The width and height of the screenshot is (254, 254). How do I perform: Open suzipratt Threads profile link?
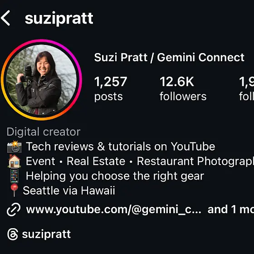pyautogui.click(x=46, y=234)
